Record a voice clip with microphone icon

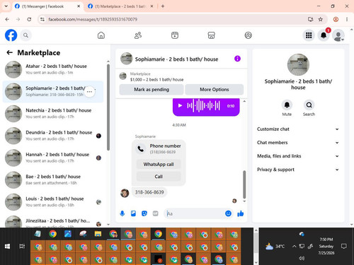pos(122,213)
